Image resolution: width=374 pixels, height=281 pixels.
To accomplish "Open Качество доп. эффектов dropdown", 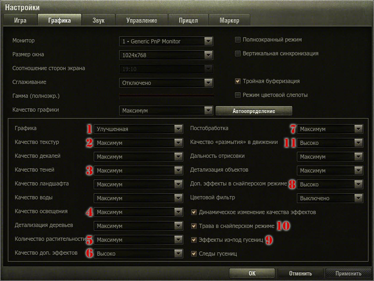I will click(x=139, y=253).
